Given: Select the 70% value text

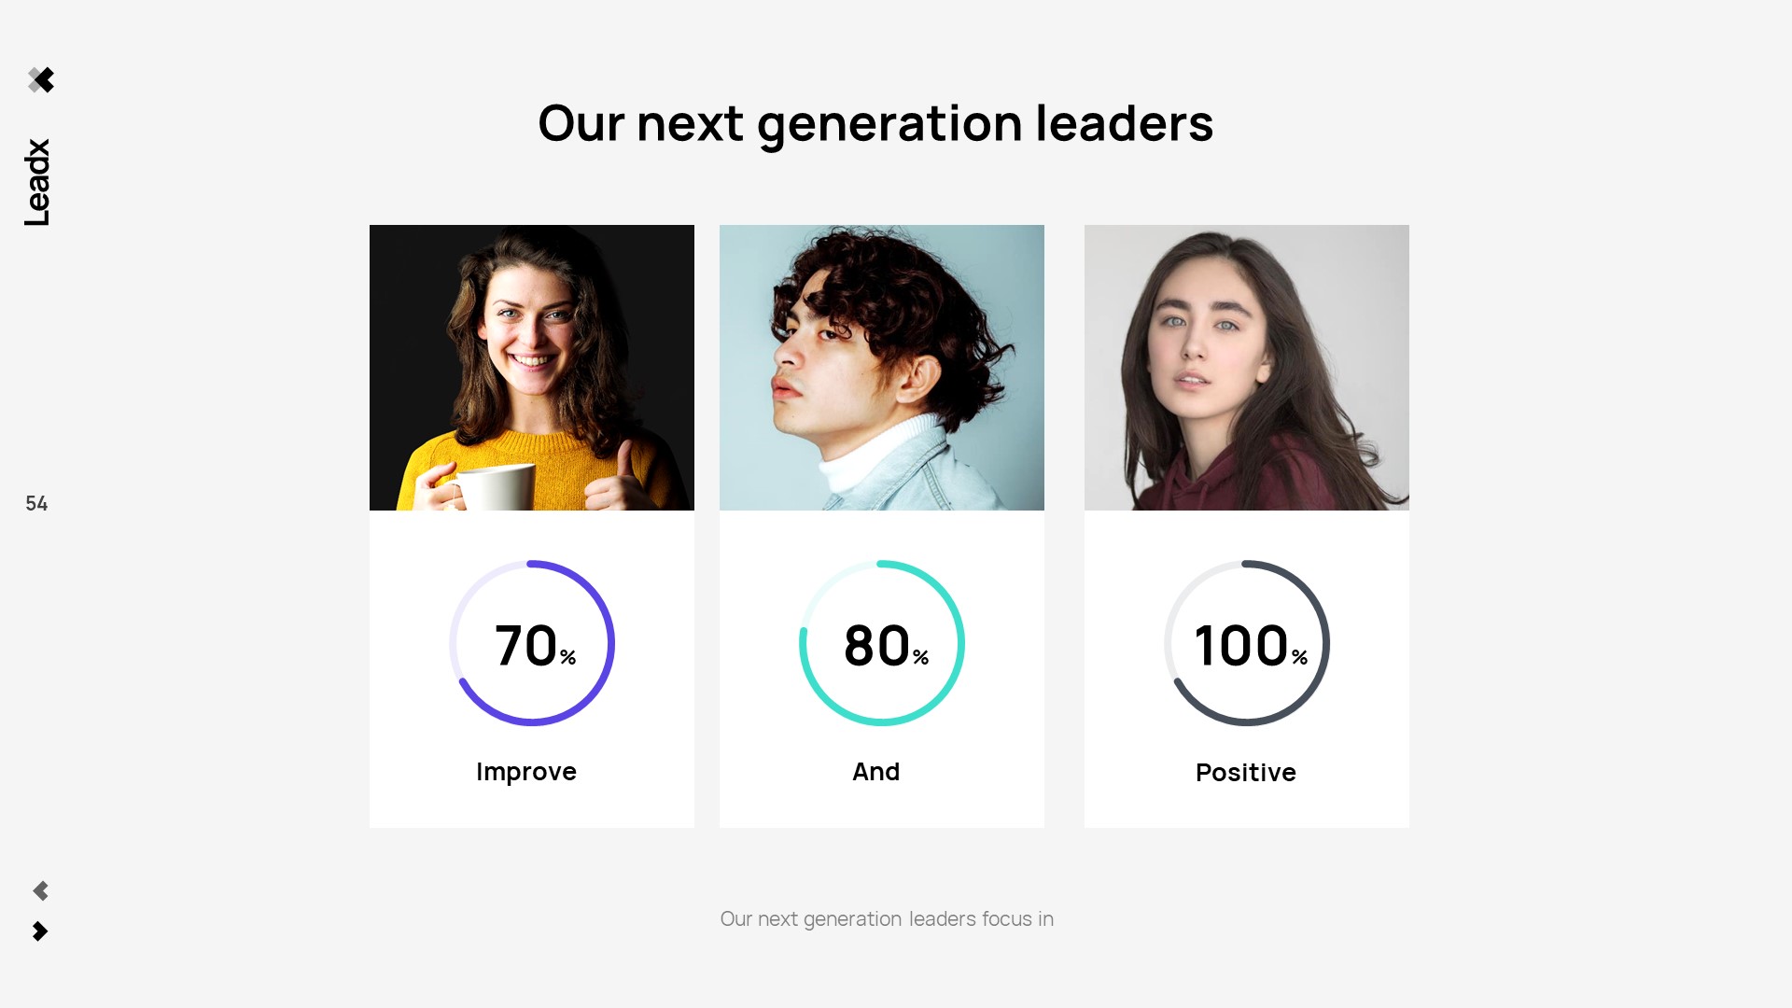Looking at the screenshot, I should point(534,645).
